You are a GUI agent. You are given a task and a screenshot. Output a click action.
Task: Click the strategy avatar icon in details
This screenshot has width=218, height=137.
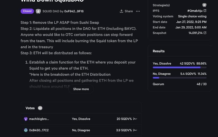[x=204, y=5]
